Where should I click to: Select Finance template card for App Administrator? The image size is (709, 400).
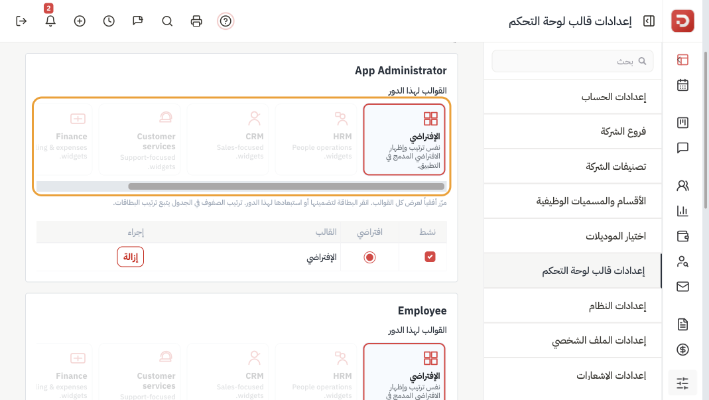click(64, 139)
